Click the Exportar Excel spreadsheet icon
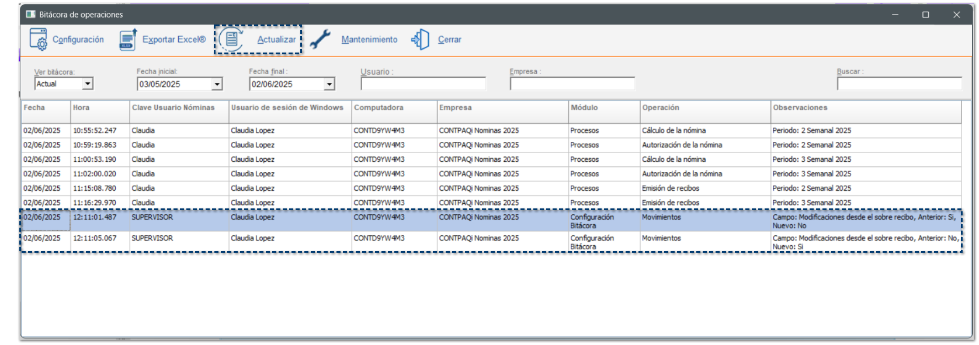This screenshot has width=979, height=345. click(x=128, y=39)
